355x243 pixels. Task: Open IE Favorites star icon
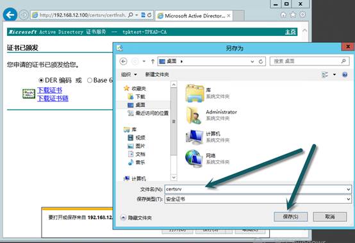click(293, 15)
